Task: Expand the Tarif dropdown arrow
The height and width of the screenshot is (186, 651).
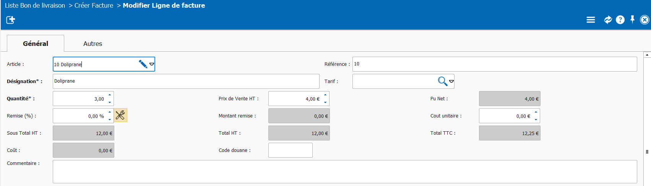Action: point(451,82)
